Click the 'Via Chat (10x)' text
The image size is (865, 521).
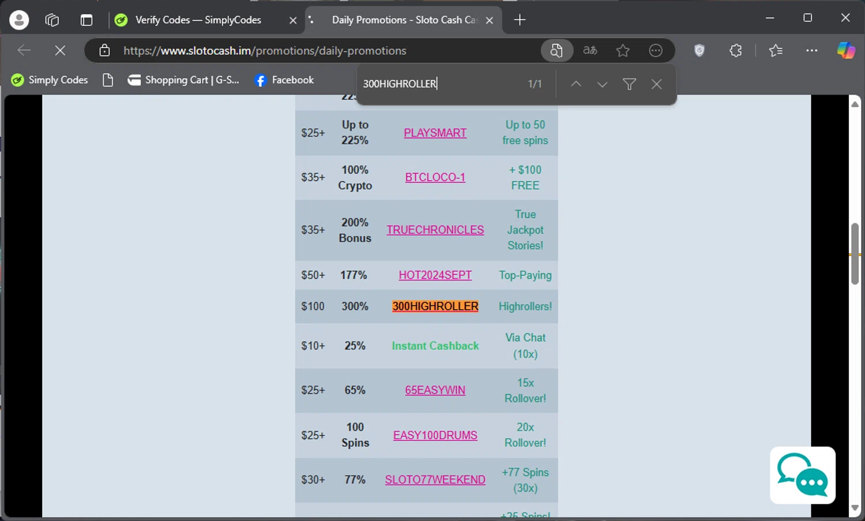525,346
